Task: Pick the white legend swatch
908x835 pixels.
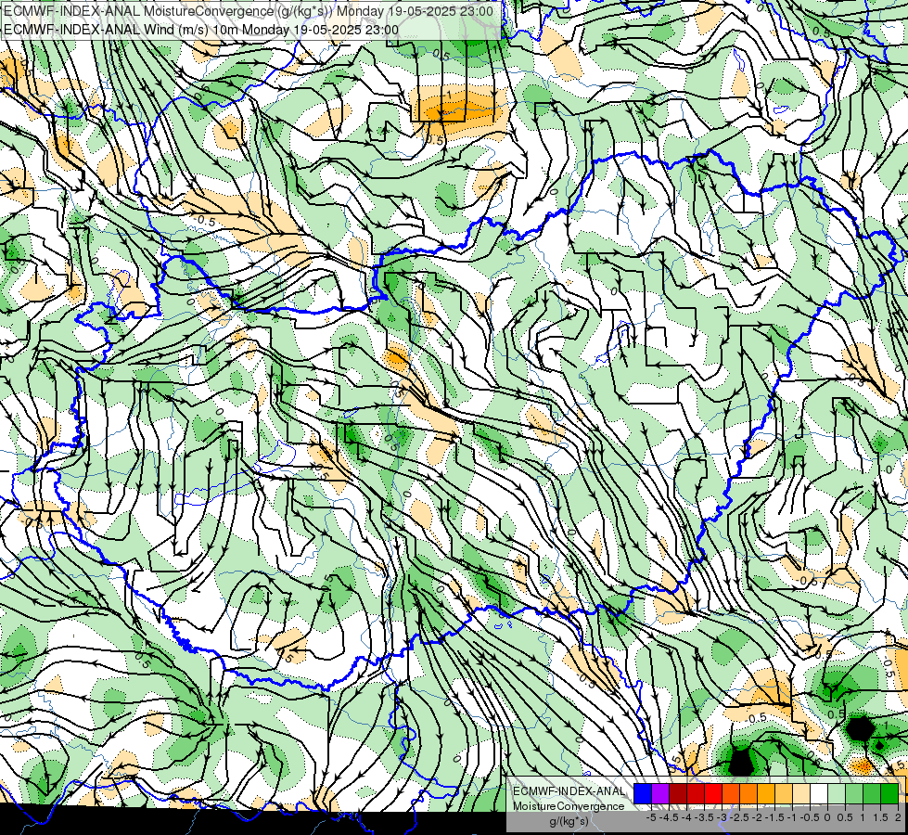Action: 819,793
